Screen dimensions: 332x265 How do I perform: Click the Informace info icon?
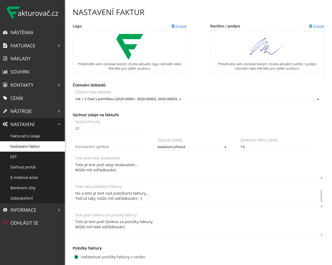[5, 210]
